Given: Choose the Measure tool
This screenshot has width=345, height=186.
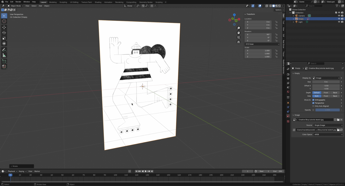Looking at the screenshot, I should [4, 55].
